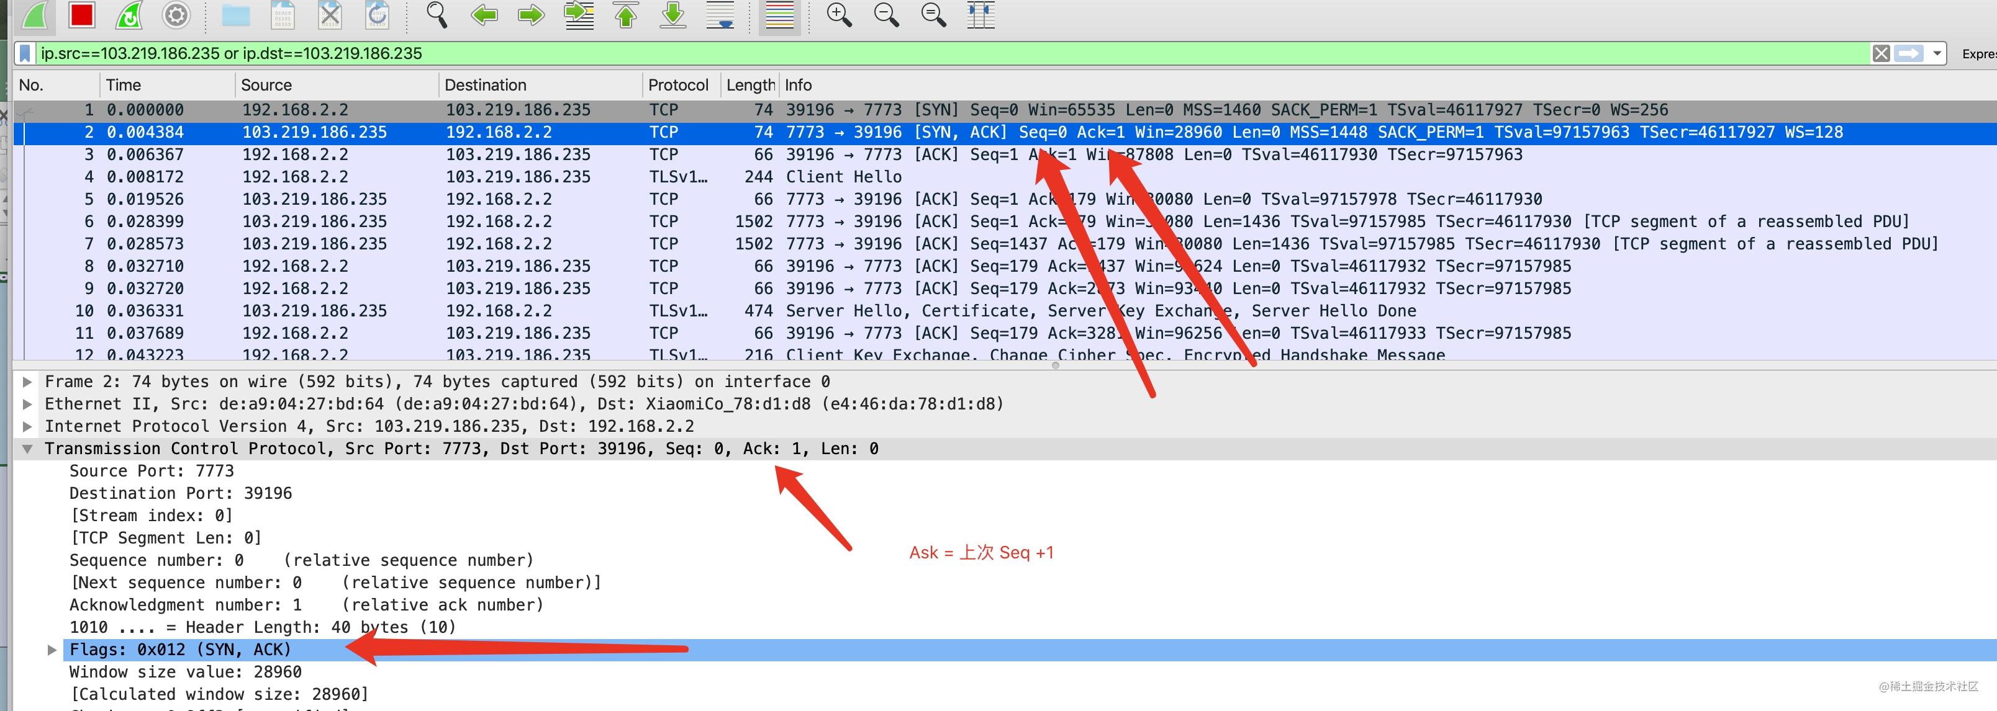The image size is (1997, 711).
Task: Select the Sequence number: 0 field
Action: (x=302, y=561)
